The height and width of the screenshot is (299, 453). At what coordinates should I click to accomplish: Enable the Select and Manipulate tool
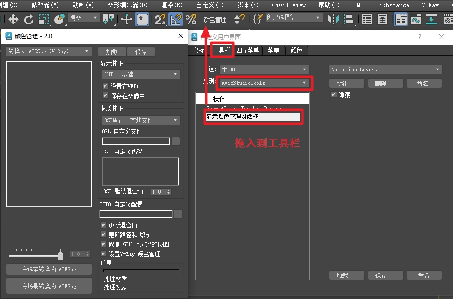click(126, 20)
